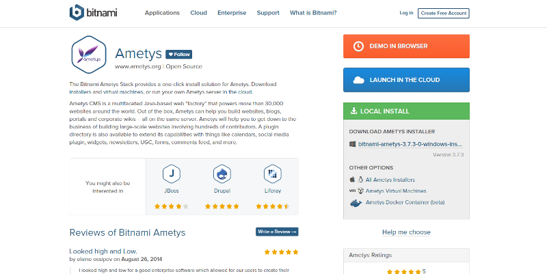Click 'You might also be interested in' text
Image resolution: width=547 pixels, height=274 pixels.
pos(108,187)
